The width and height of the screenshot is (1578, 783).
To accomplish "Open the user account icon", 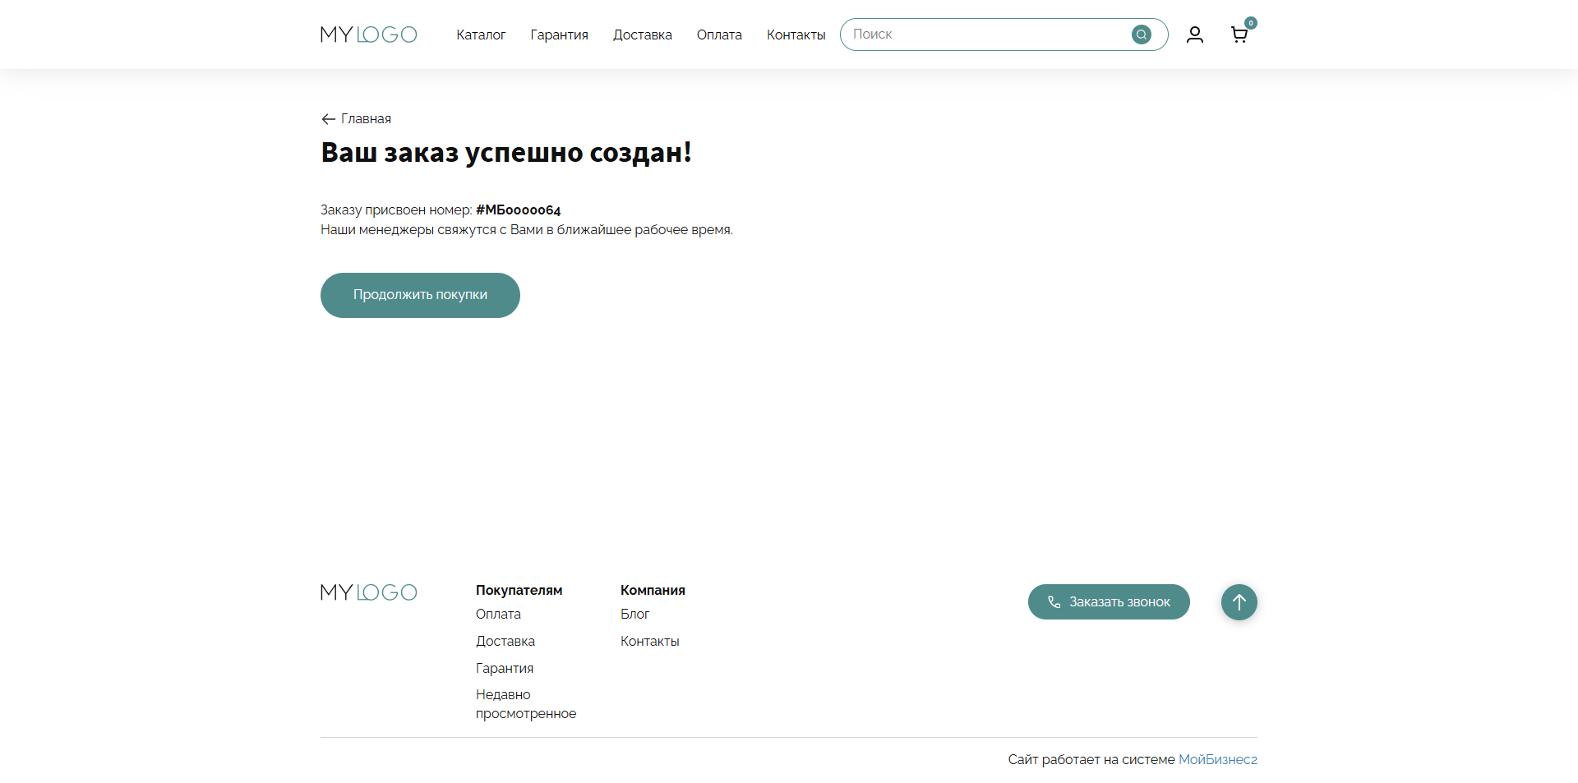I will tap(1194, 35).
